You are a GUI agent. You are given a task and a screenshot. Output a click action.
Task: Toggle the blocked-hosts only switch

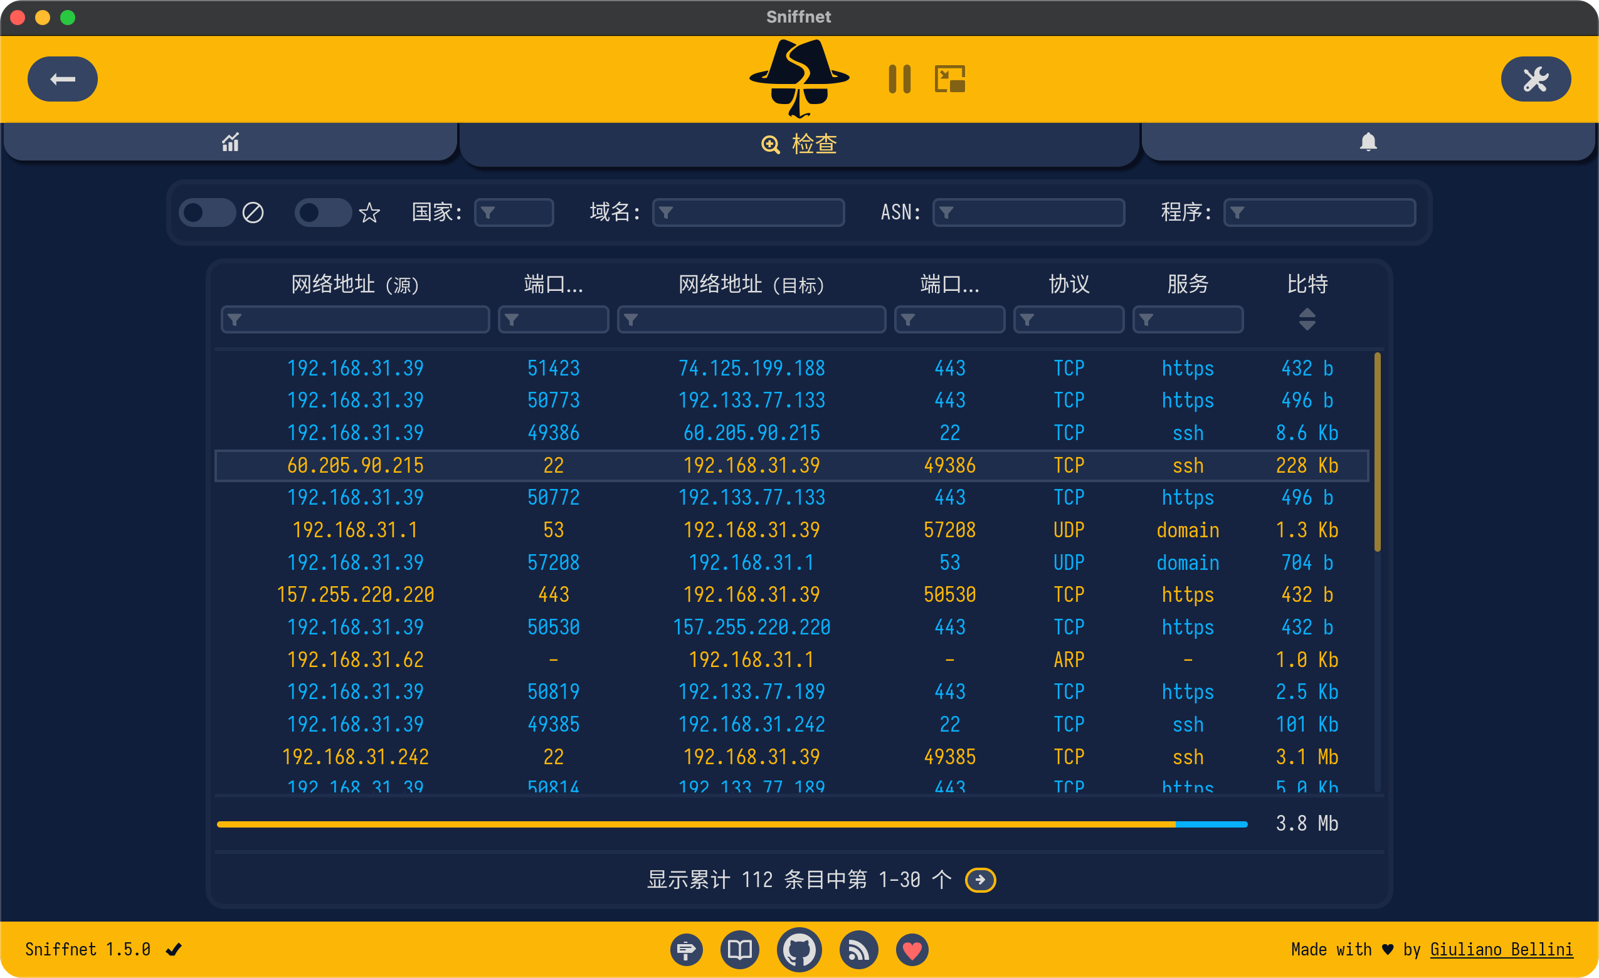pos(206,213)
